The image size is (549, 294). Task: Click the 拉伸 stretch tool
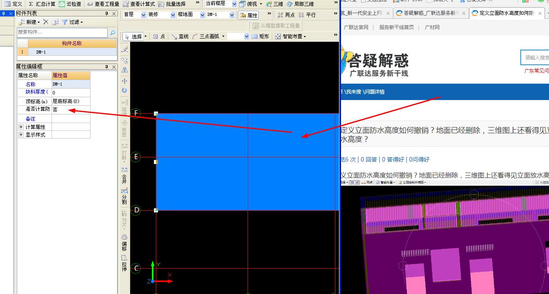pos(124,263)
